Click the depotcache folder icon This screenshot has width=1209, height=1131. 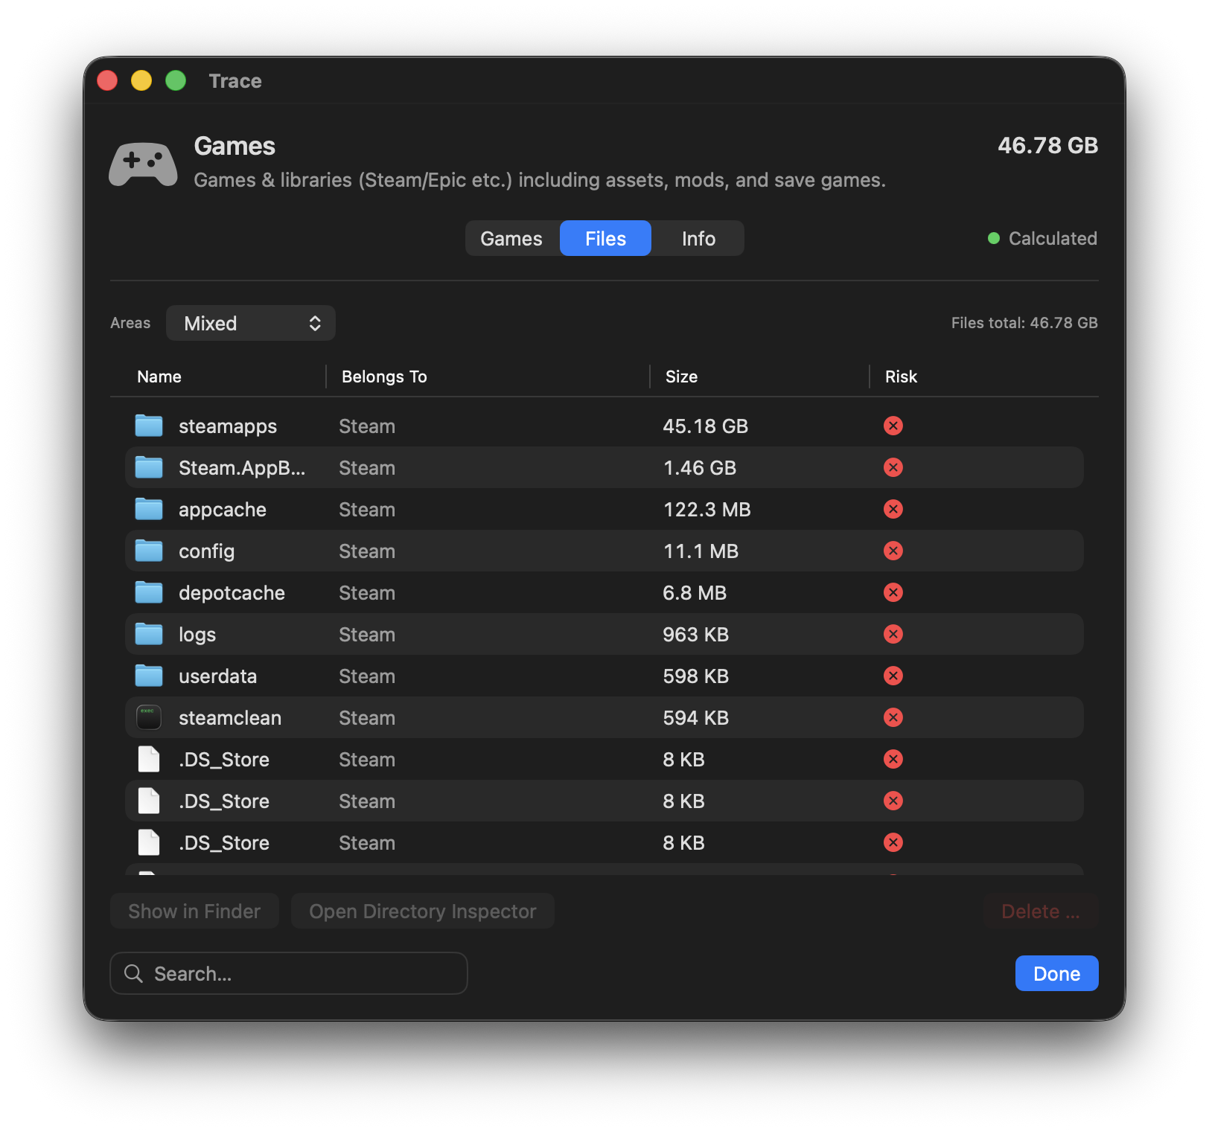point(149,592)
